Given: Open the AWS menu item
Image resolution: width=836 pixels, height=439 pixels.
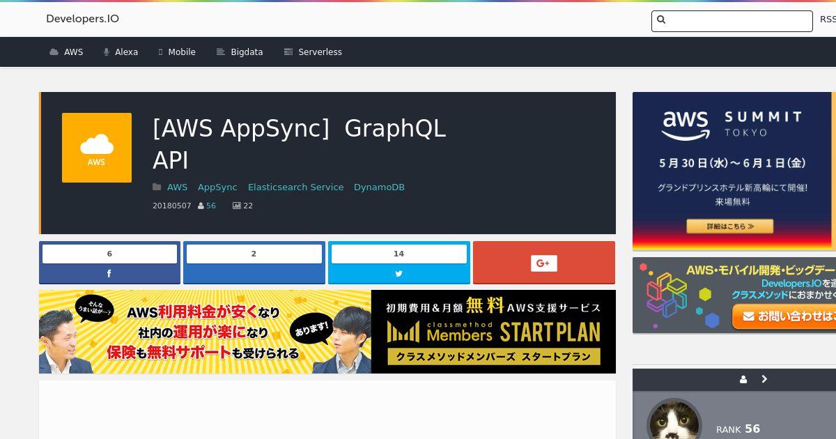Looking at the screenshot, I should pos(66,52).
